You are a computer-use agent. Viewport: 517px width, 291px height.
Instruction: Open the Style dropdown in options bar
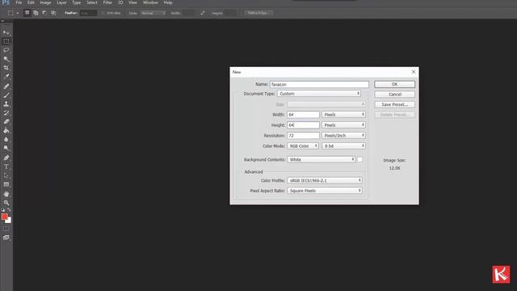click(x=153, y=13)
